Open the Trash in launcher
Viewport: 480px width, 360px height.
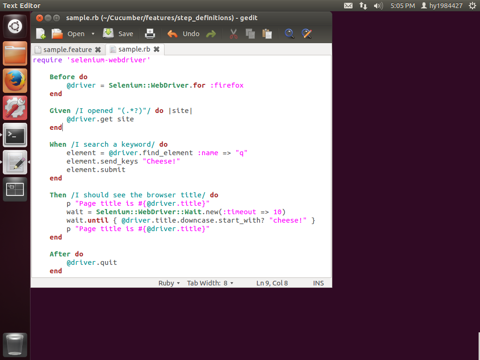15,345
